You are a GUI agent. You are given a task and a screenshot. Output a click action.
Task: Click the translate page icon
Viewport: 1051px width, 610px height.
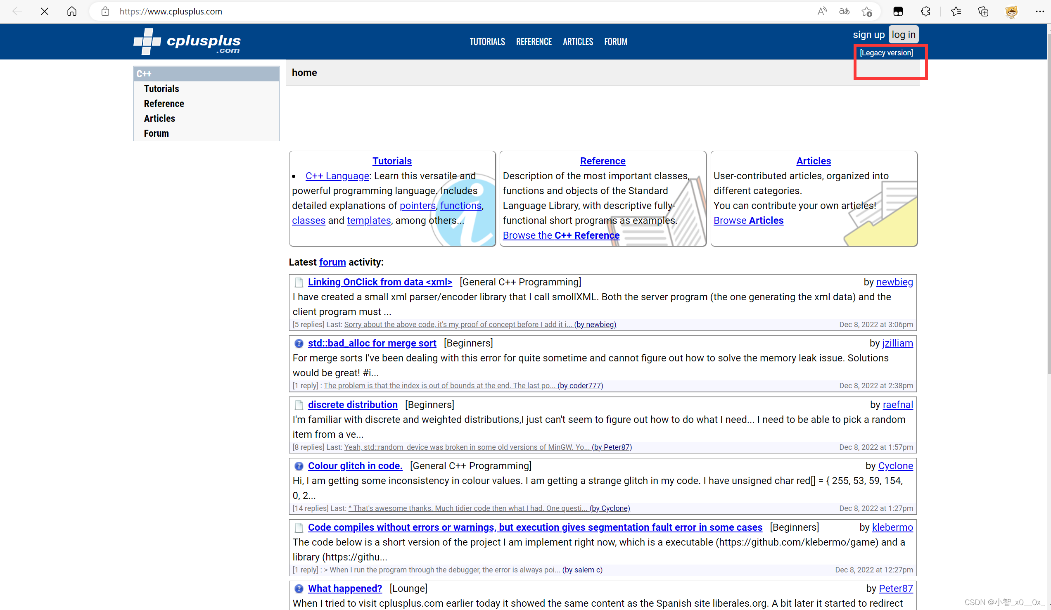(x=844, y=11)
